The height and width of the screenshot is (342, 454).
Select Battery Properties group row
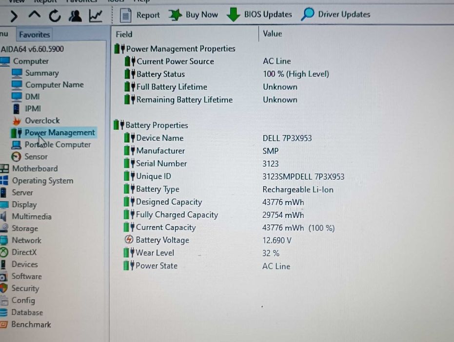[x=151, y=125]
